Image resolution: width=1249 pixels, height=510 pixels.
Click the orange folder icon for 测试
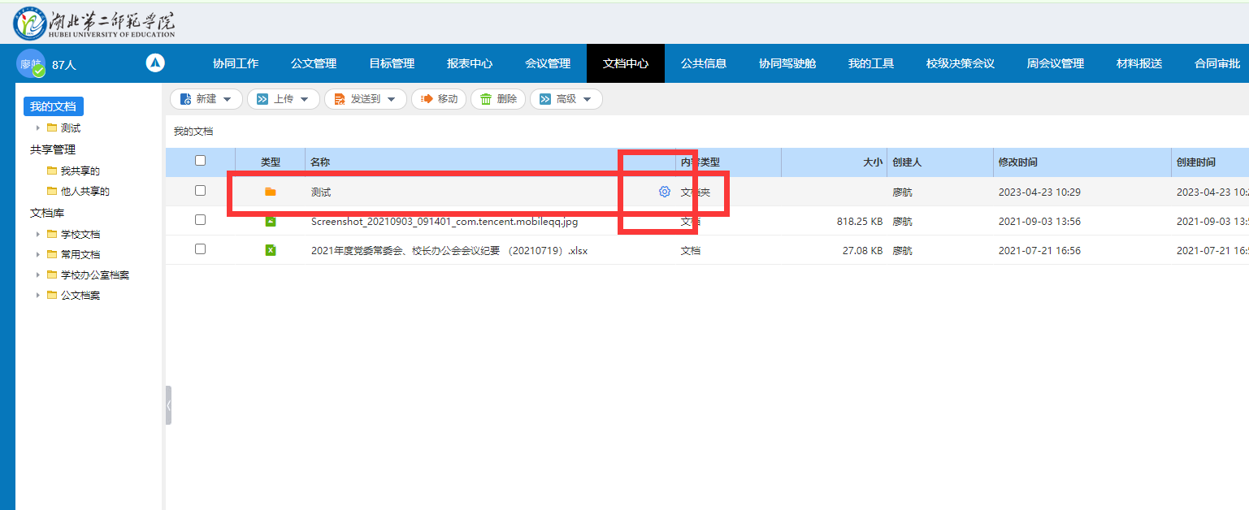271,192
